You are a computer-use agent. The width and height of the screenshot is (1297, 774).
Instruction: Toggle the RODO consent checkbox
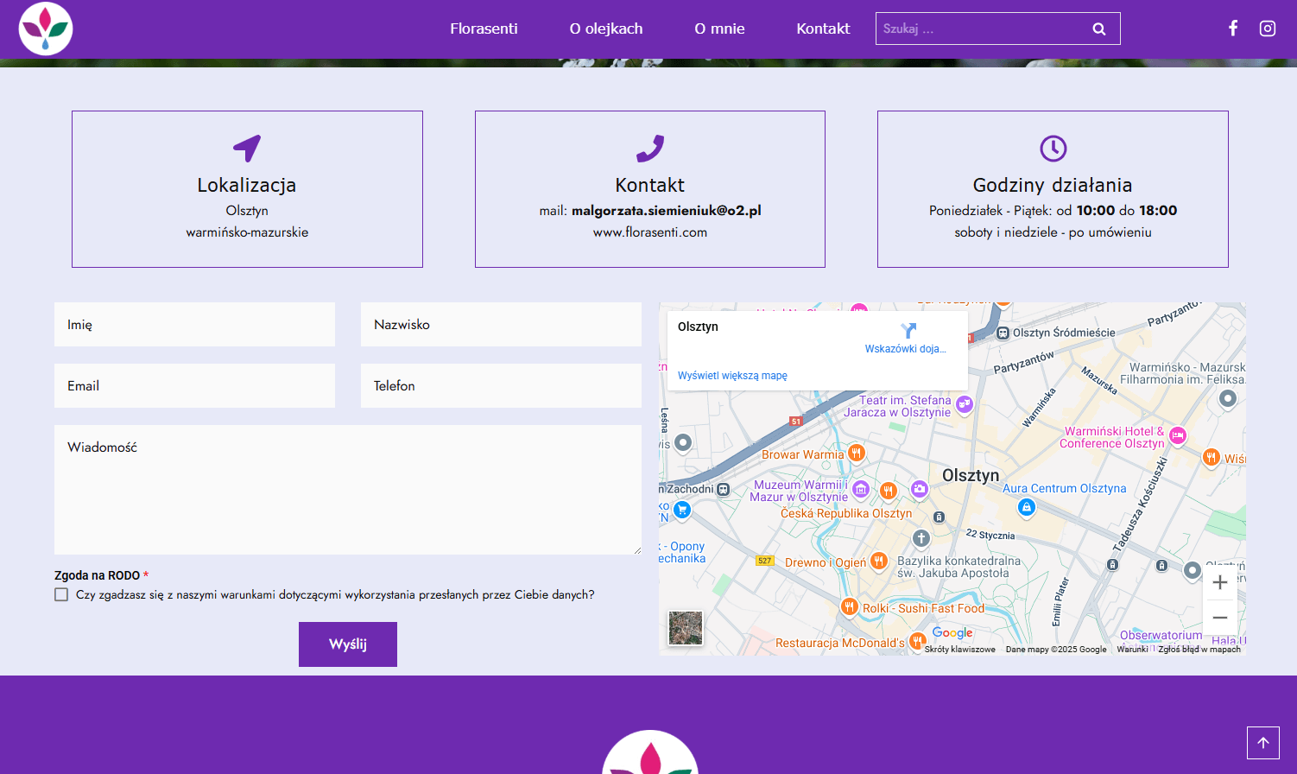click(x=61, y=594)
